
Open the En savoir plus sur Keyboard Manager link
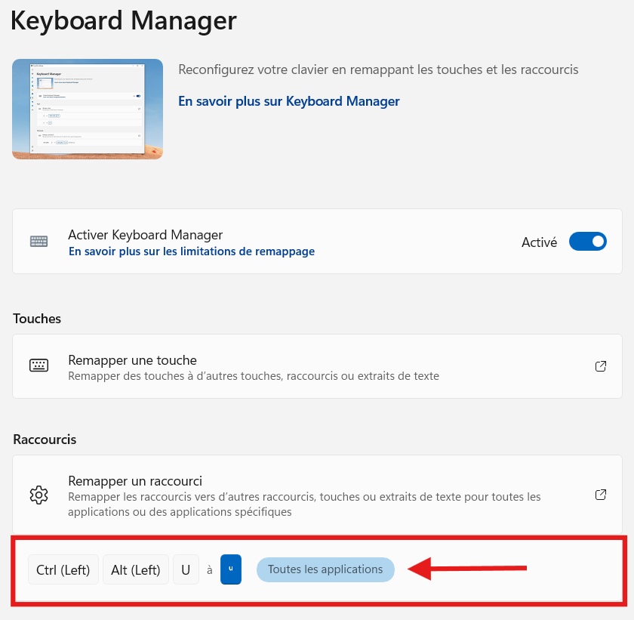coord(289,101)
